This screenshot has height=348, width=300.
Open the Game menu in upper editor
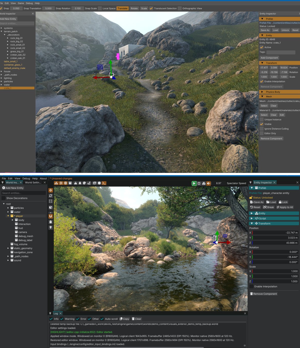21,3
